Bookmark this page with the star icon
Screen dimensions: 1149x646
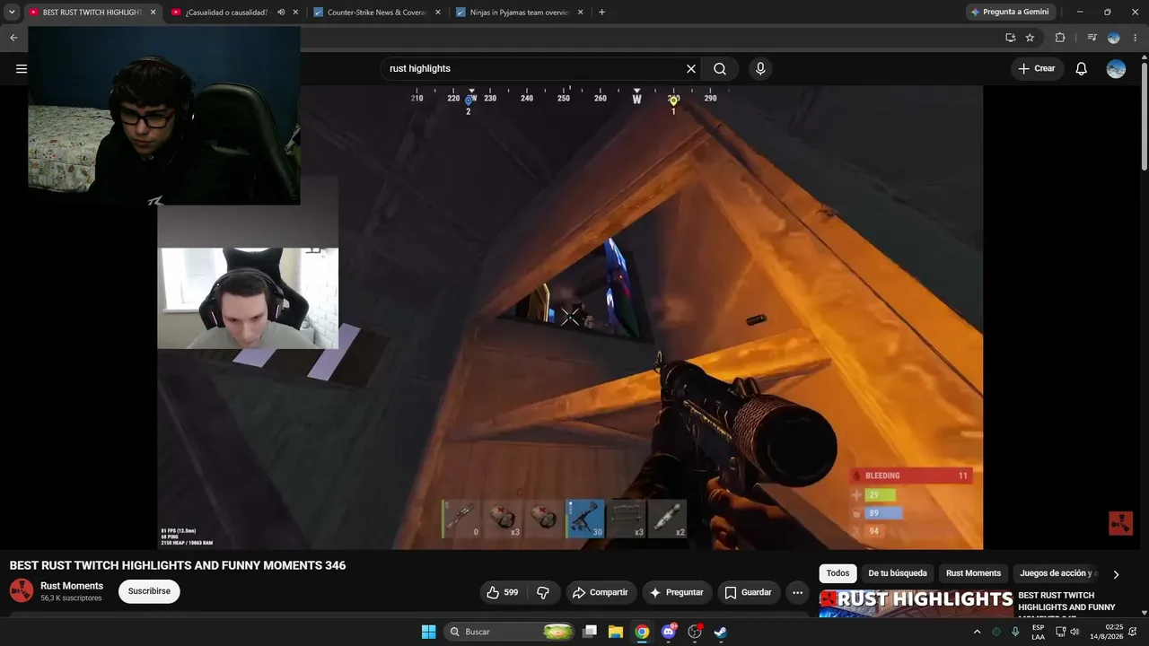coord(1030,38)
